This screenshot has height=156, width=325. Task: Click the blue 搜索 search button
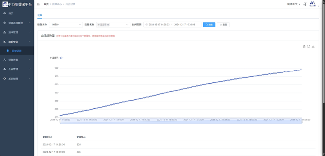[209, 25]
